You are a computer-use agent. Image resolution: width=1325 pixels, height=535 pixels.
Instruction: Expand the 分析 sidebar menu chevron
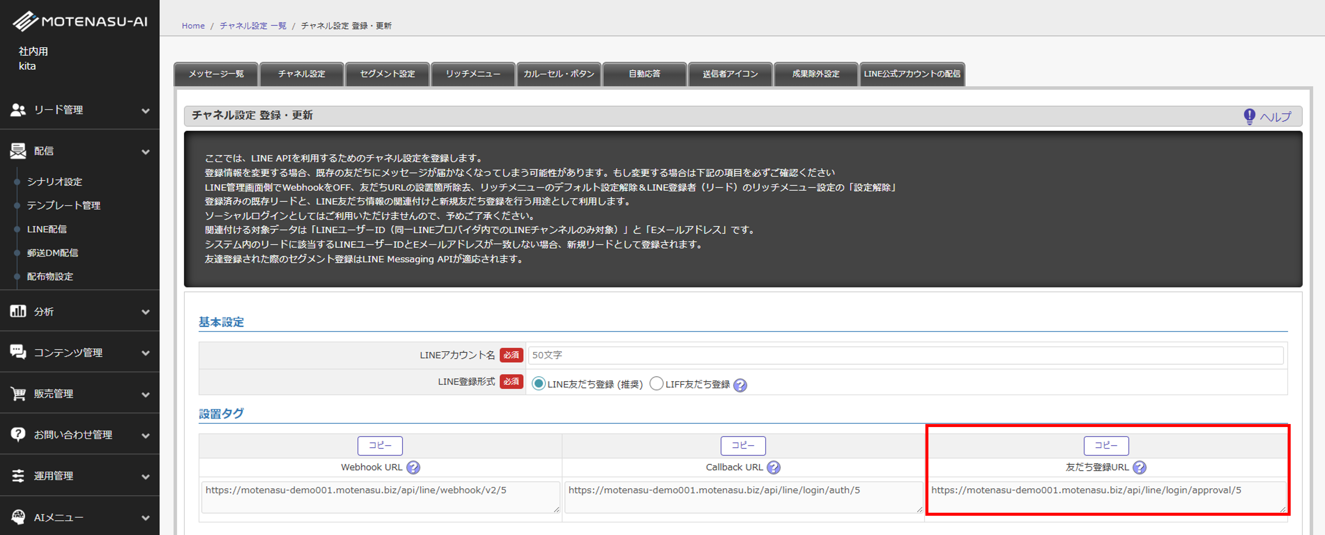145,312
